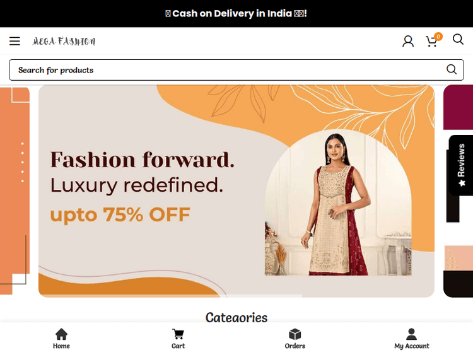Image resolution: width=473 pixels, height=355 pixels.
Task: Click the Cash on Delivery announcement bar
Action: (x=237, y=14)
